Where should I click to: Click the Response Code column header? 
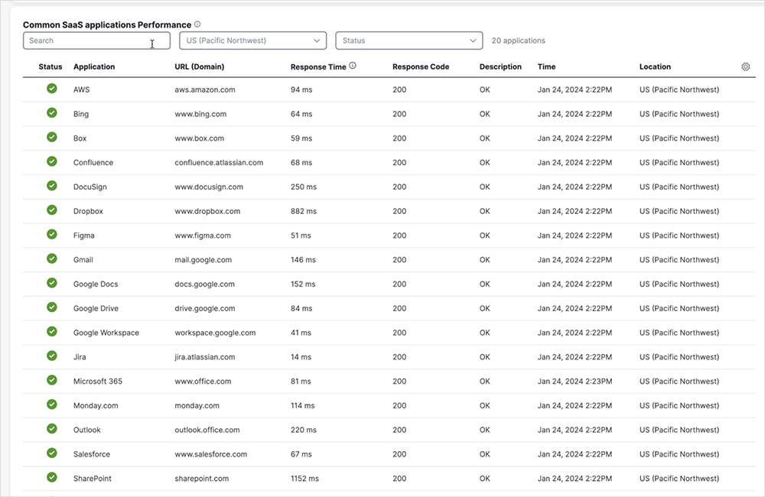click(421, 67)
